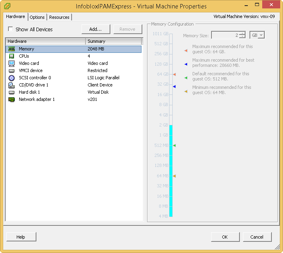Viewport: 283px width, 253px height.
Task: Click green 512 MB default marker on slider
Action: coord(174,145)
